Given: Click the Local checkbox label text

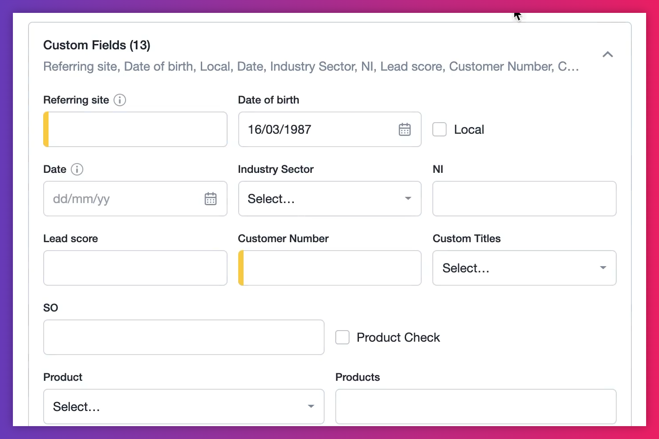Looking at the screenshot, I should [469, 129].
